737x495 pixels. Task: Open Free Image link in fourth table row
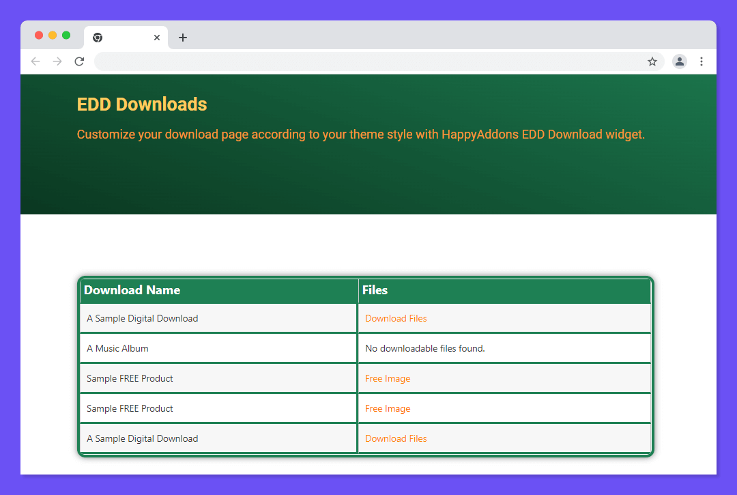388,408
